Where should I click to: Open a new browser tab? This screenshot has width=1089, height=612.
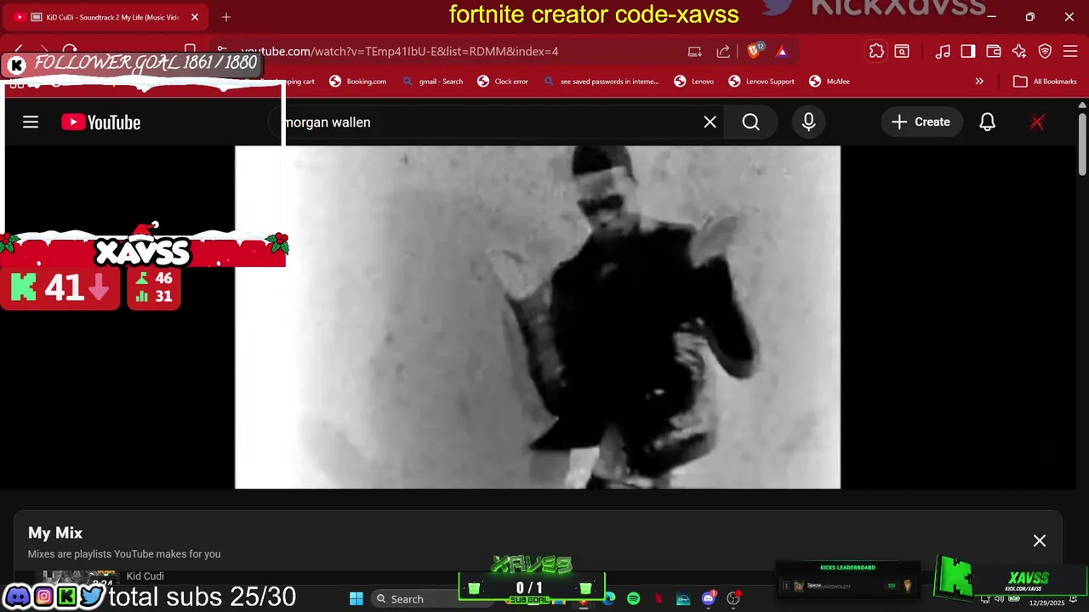tap(225, 17)
